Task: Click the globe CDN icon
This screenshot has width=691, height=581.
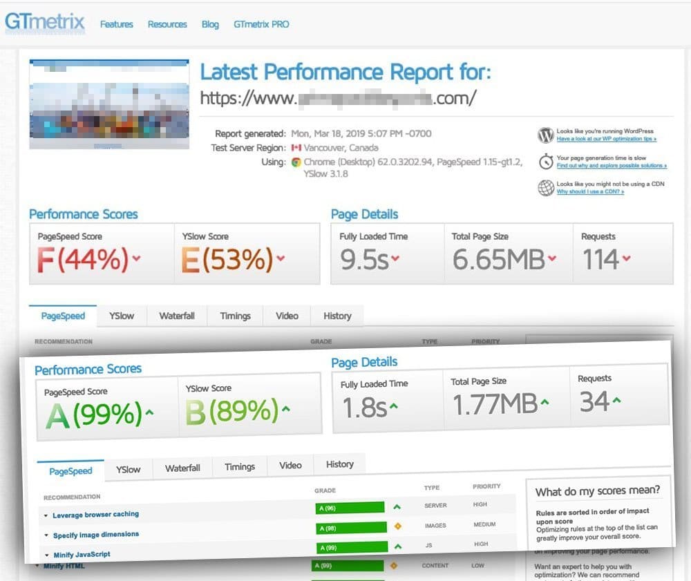Action: click(x=546, y=188)
